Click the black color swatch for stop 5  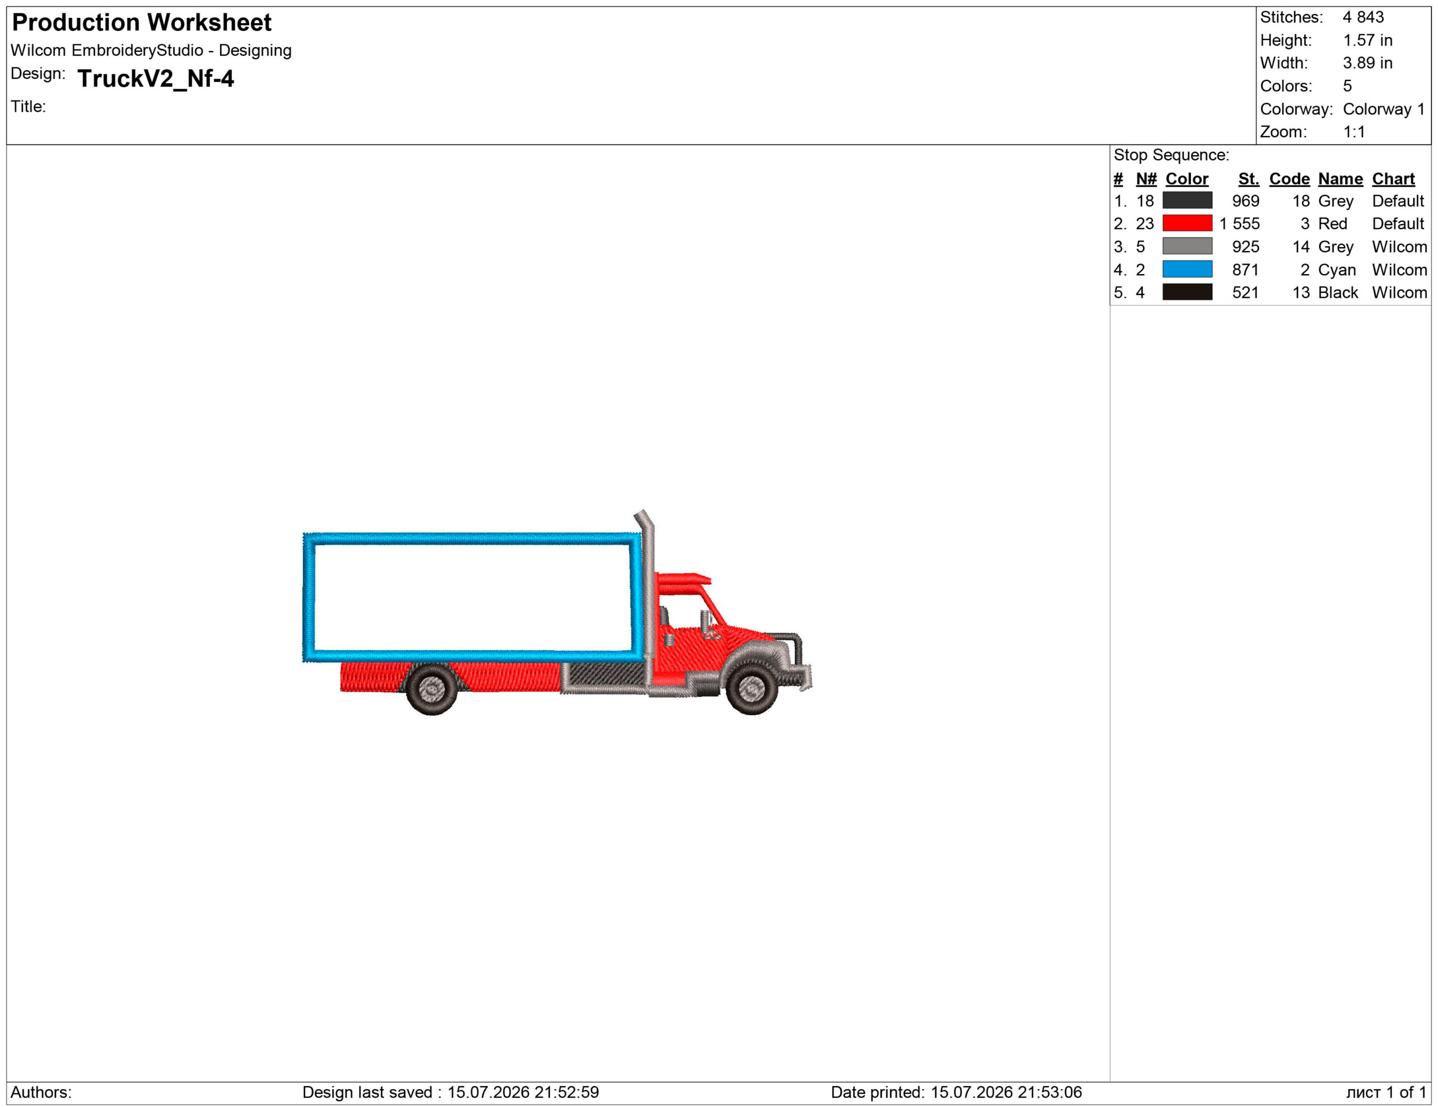point(1187,292)
